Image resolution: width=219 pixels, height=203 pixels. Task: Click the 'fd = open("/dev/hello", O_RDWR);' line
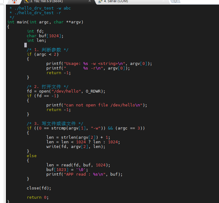(66, 91)
